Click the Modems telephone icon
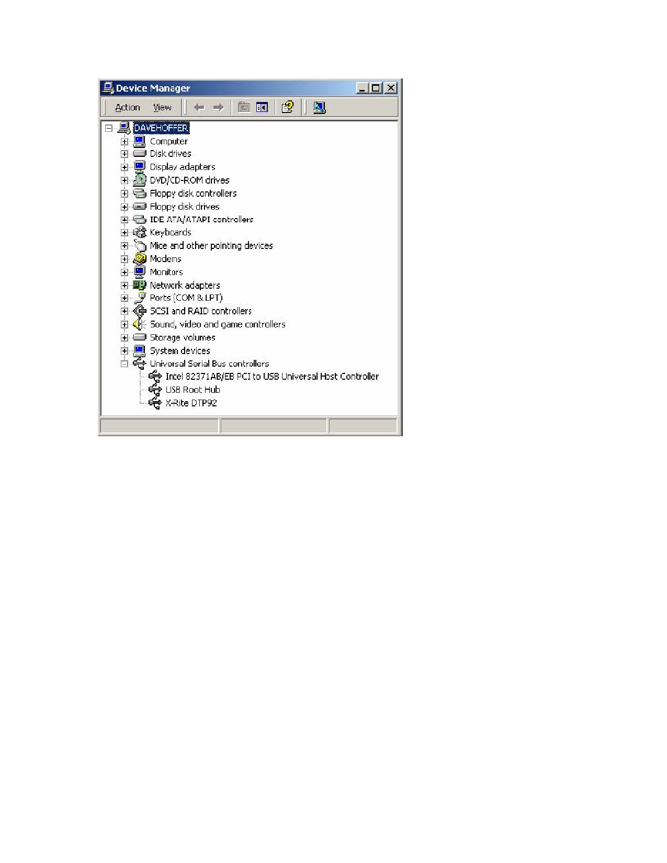 pos(139,259)
